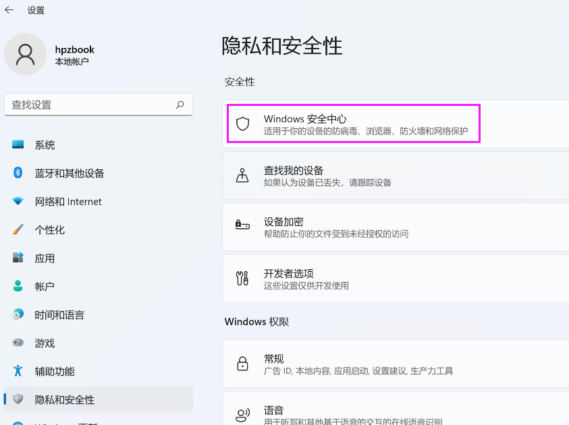Click the hpzbook user avatar

pos(26,55)
